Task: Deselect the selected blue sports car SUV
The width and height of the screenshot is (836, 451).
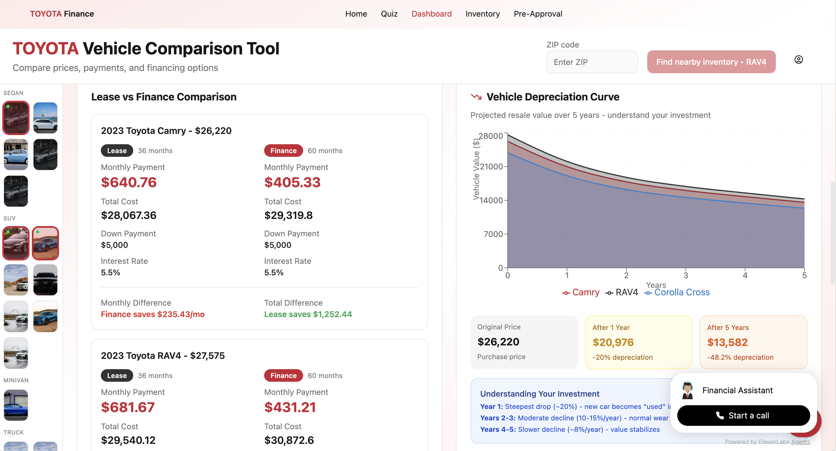Action: pyautogui.click(x=45, y=243)
